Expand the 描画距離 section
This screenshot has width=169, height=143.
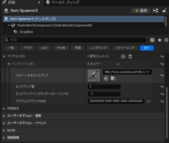[x=4, y=138]
